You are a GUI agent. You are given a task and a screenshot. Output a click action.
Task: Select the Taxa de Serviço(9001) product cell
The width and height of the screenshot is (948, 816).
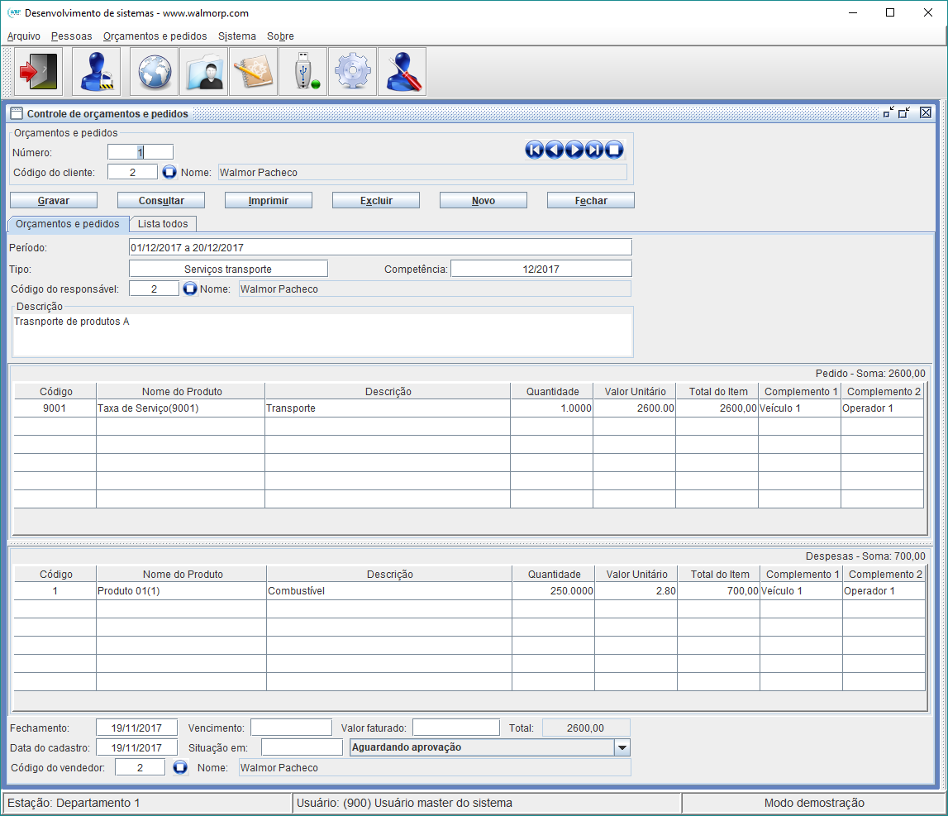click(180, 408)
